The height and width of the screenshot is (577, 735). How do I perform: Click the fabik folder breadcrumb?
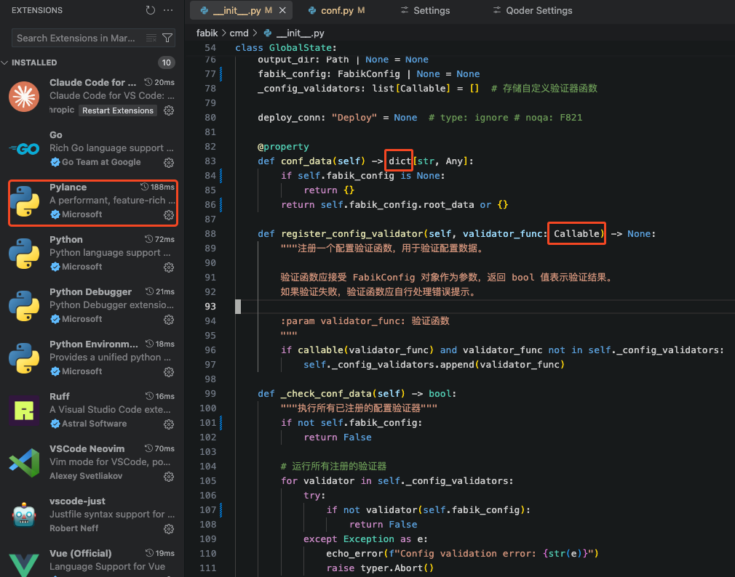[207, 33]
